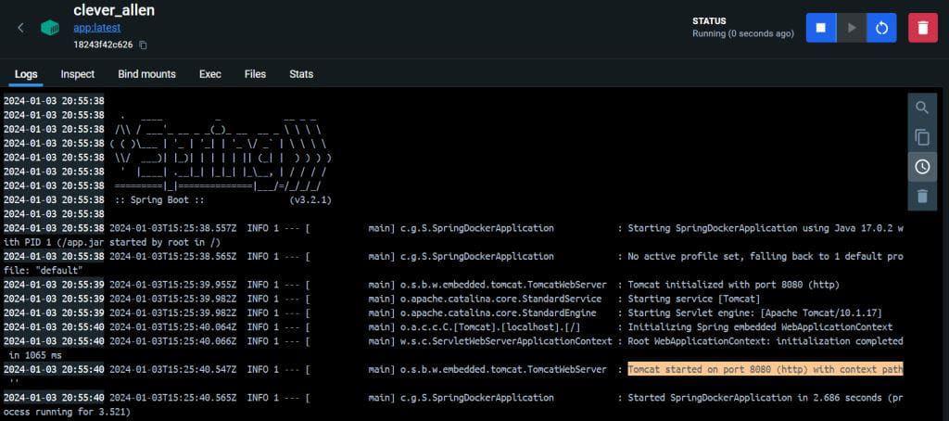Click the teal container cube icon
The height and width of the screenshot is (421, 949).
pos(50,28)
